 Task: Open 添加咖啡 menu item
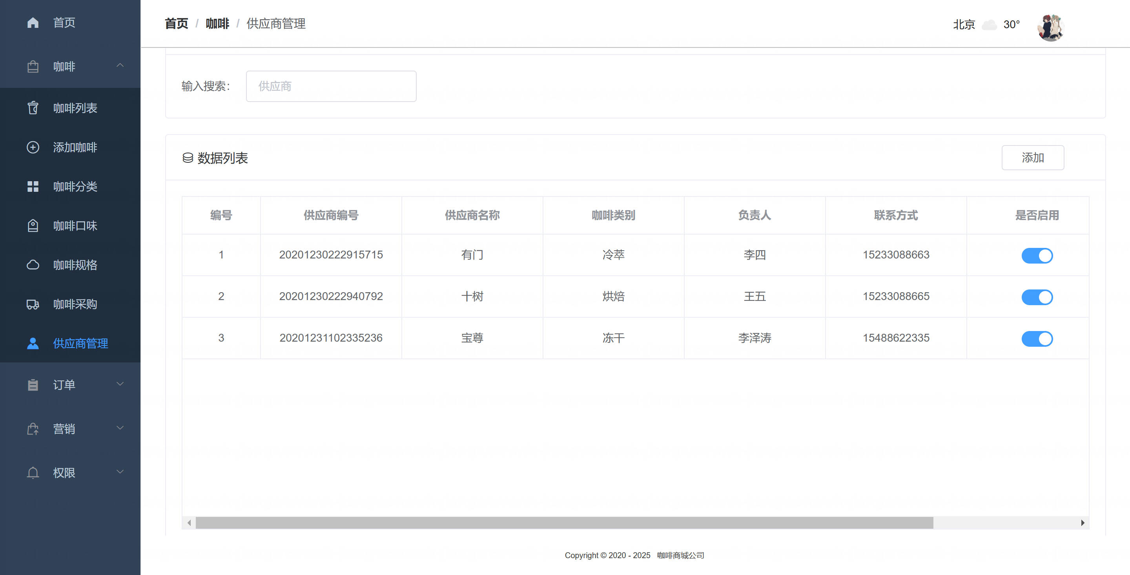click(x=70, y=147)
